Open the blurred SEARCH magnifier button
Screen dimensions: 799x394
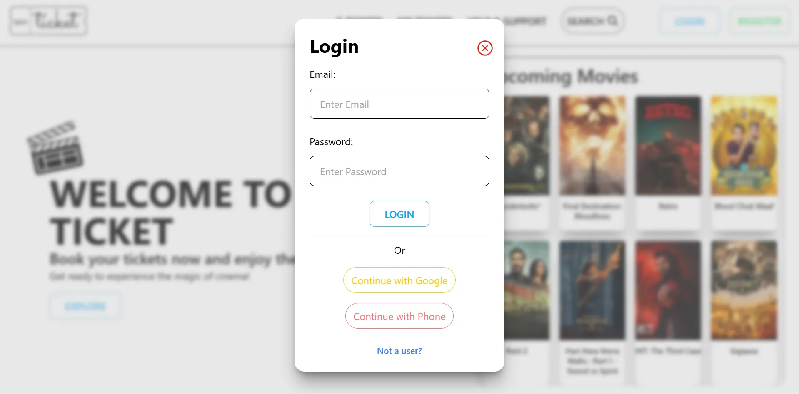[x=592, y=21]
